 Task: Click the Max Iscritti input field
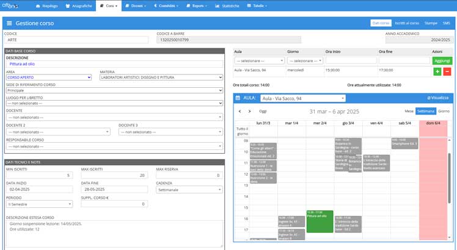click(114, 175)
